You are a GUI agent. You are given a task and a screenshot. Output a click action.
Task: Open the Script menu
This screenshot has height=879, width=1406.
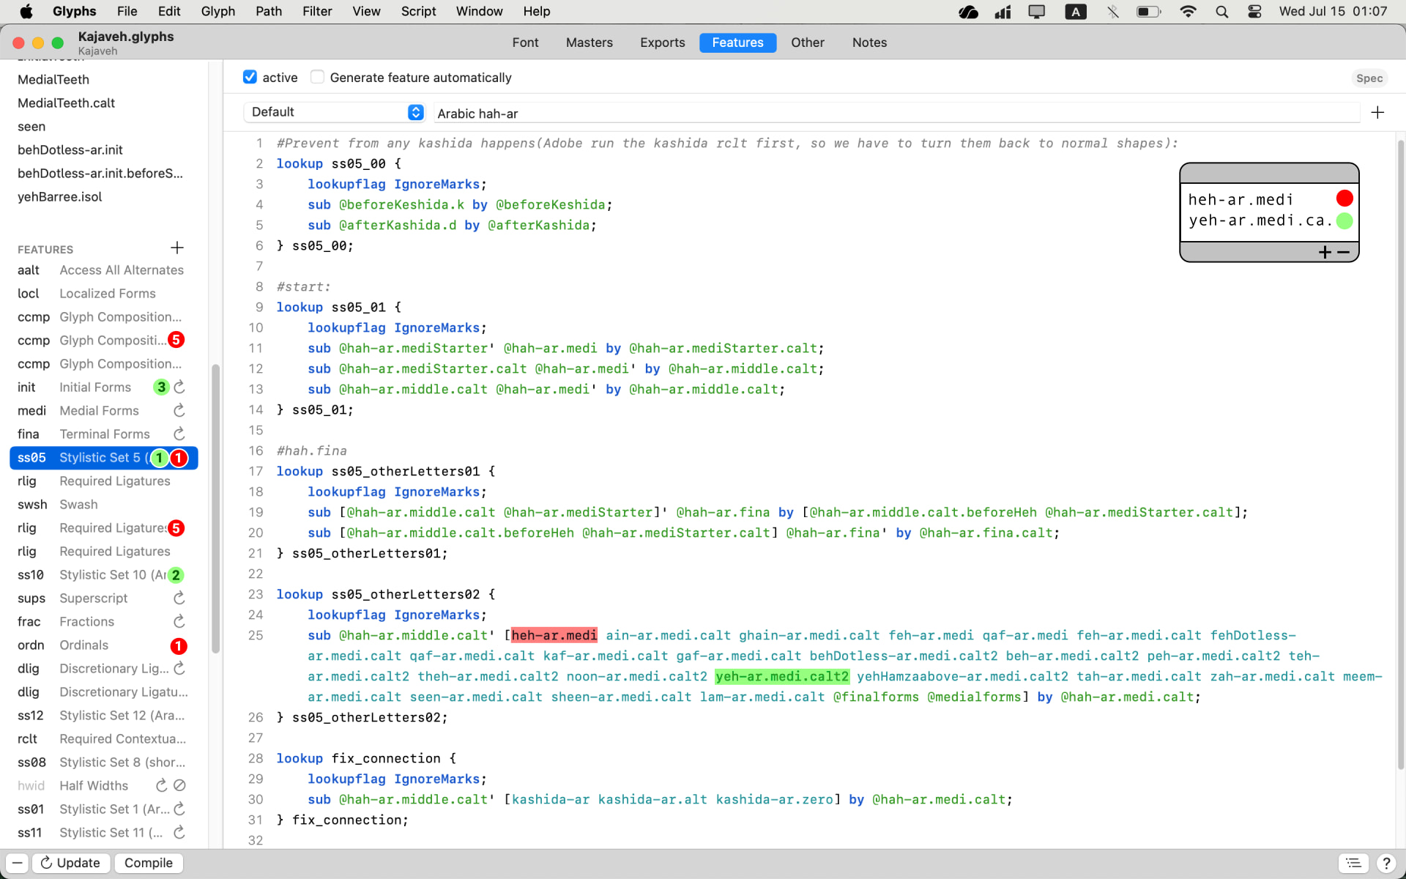[x=418, y=12]
